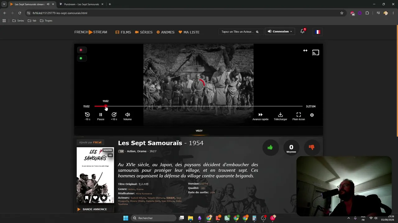
Task: Click the red seek handle on timeline
Action: (x=106, y=107)
